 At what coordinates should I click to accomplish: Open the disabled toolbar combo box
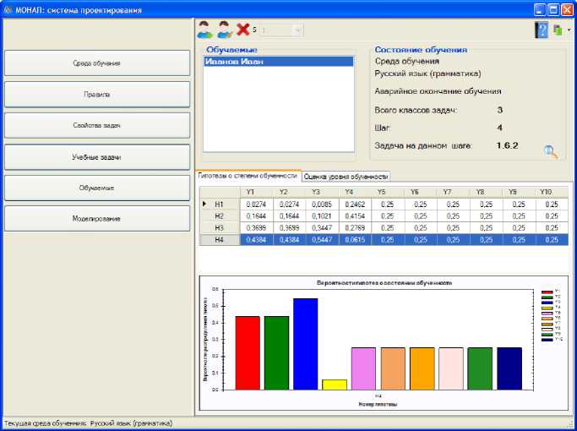coord(281,30)
